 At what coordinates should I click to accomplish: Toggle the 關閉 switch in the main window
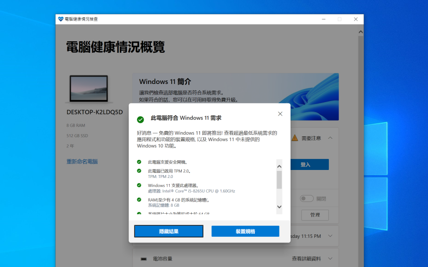coord(307,199)
